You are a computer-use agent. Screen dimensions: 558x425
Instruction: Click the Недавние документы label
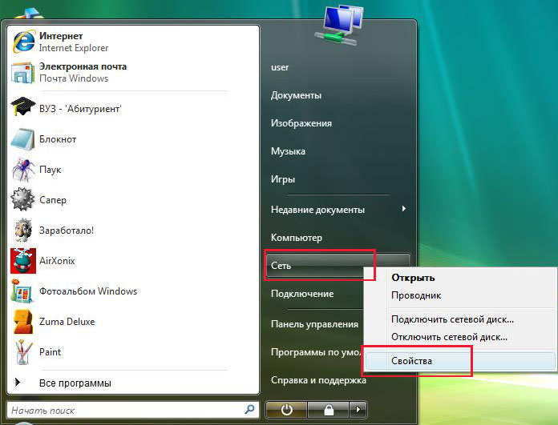point(317,210)
